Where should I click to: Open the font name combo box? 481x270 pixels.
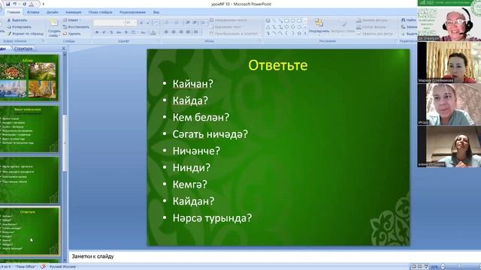[x=109, y=23]
